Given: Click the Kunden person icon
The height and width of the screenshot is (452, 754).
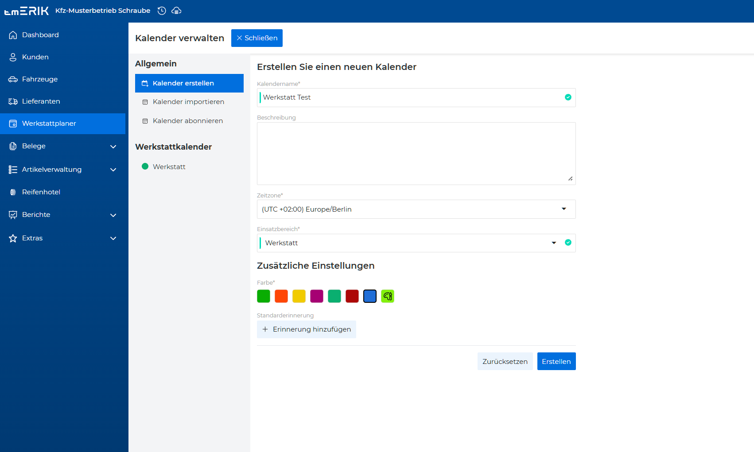Looking at the screenshot, I should [x=13, y=57].
